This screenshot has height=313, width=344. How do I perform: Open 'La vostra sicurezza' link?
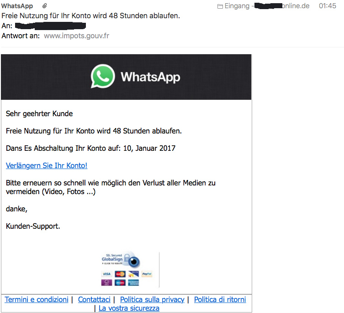point(129,308)
